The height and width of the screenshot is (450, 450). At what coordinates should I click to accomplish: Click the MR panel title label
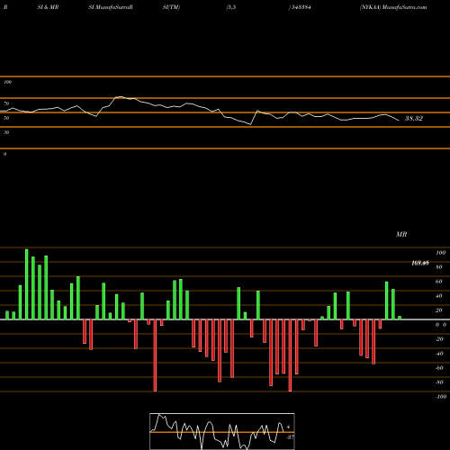[401, 234]
